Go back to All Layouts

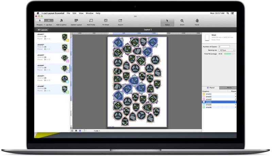(x=42, y=30)
